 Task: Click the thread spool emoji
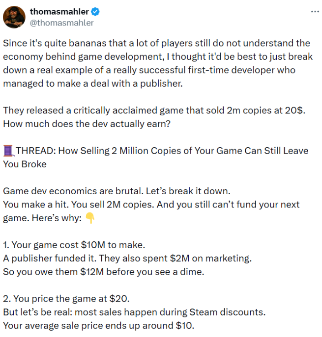pyautogui.click(x=9, y=151)
